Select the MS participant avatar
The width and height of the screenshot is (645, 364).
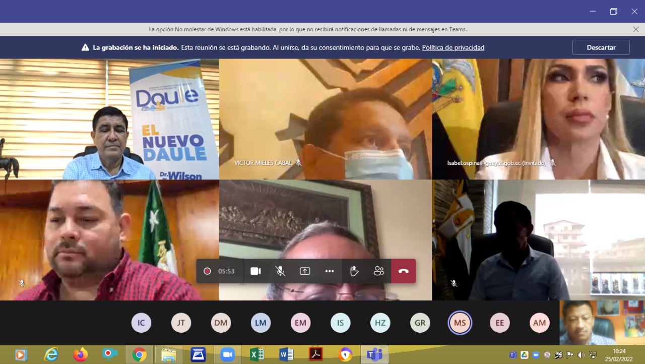click(x=460, y=323)
